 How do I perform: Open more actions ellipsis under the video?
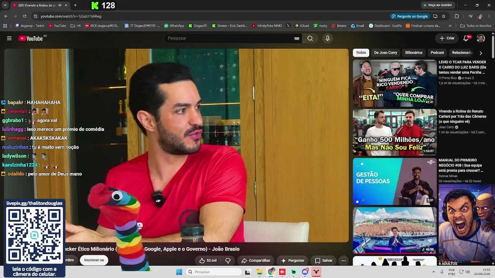tap(343, 261)
